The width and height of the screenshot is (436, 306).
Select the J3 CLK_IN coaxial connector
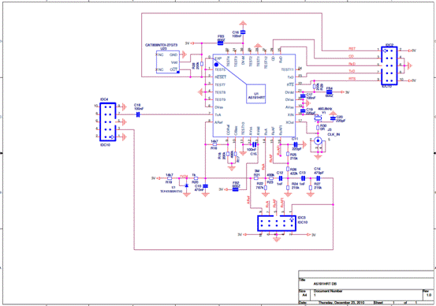pyautogui.click(x=318, y=141)
